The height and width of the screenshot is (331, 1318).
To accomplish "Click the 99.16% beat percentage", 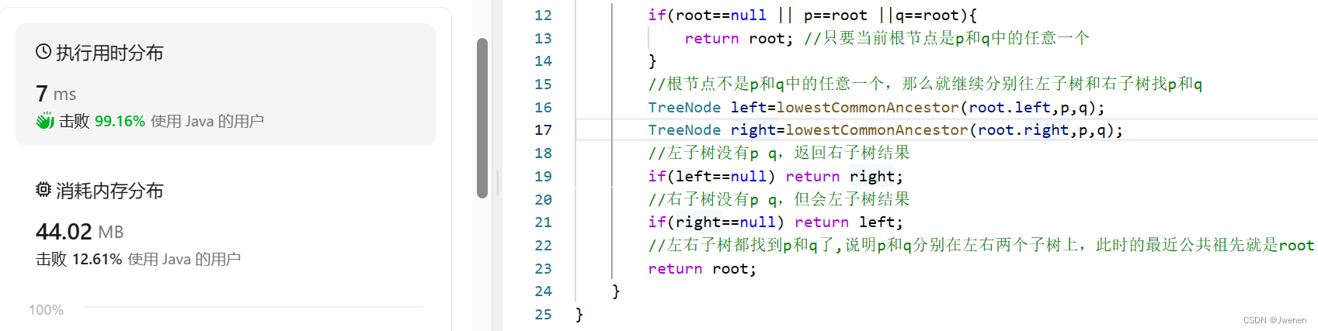I will (x=120, y=121).
